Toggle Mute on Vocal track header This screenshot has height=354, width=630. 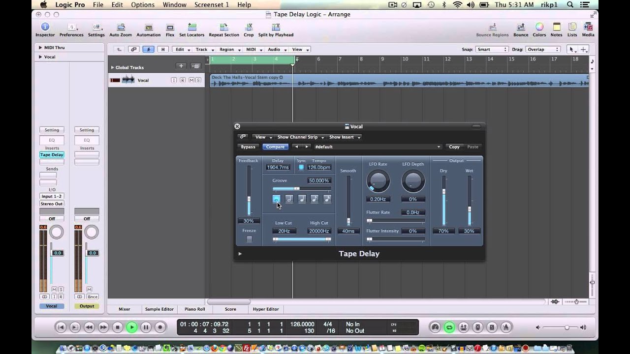coord(191,80)
